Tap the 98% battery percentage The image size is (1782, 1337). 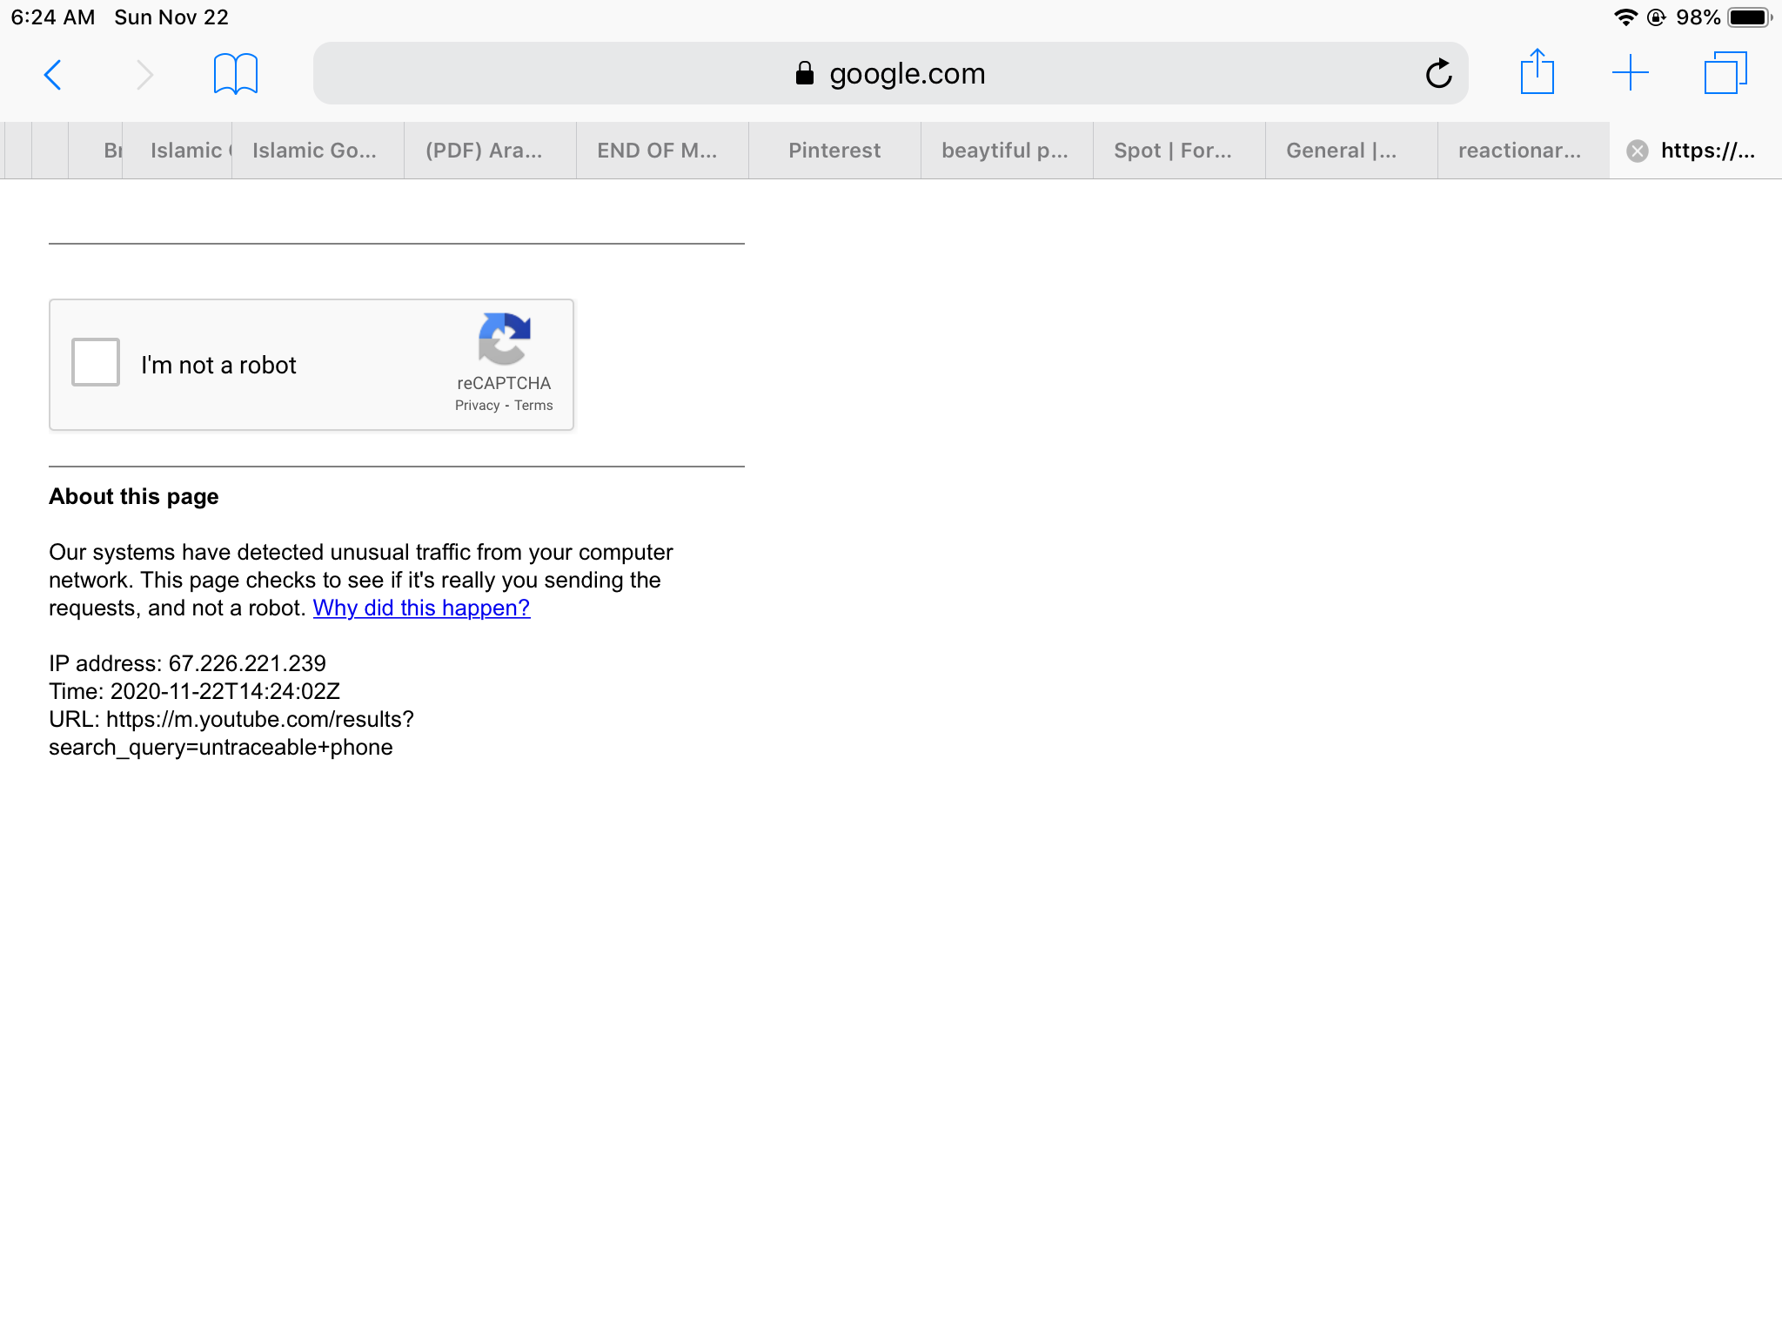click(x=1698, y=17)
